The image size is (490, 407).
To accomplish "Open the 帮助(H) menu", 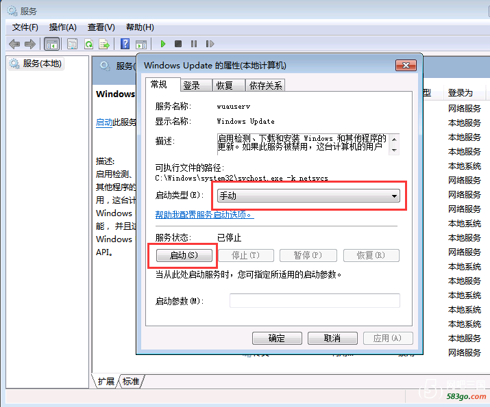I will coord(140,27).
